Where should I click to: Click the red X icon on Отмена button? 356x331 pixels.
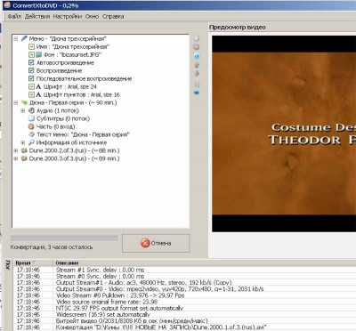(x=145, y=243)
